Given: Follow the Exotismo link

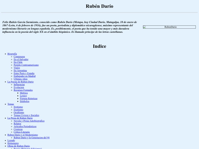Looking at the screenshot, I should click(x=18, y=110).
